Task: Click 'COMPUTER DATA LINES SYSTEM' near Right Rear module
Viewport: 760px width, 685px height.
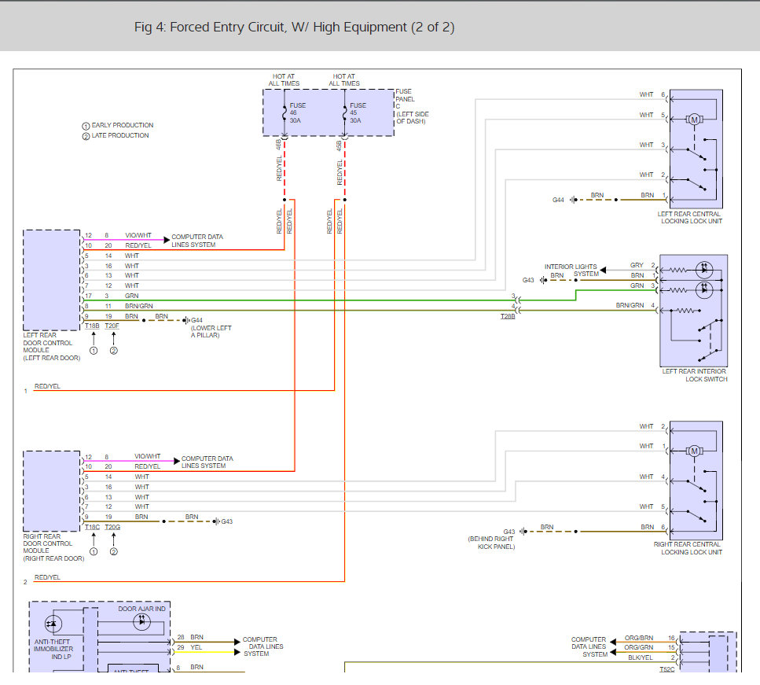Action: pos(207,462)
